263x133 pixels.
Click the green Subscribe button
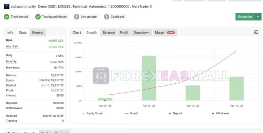(245, 17)
